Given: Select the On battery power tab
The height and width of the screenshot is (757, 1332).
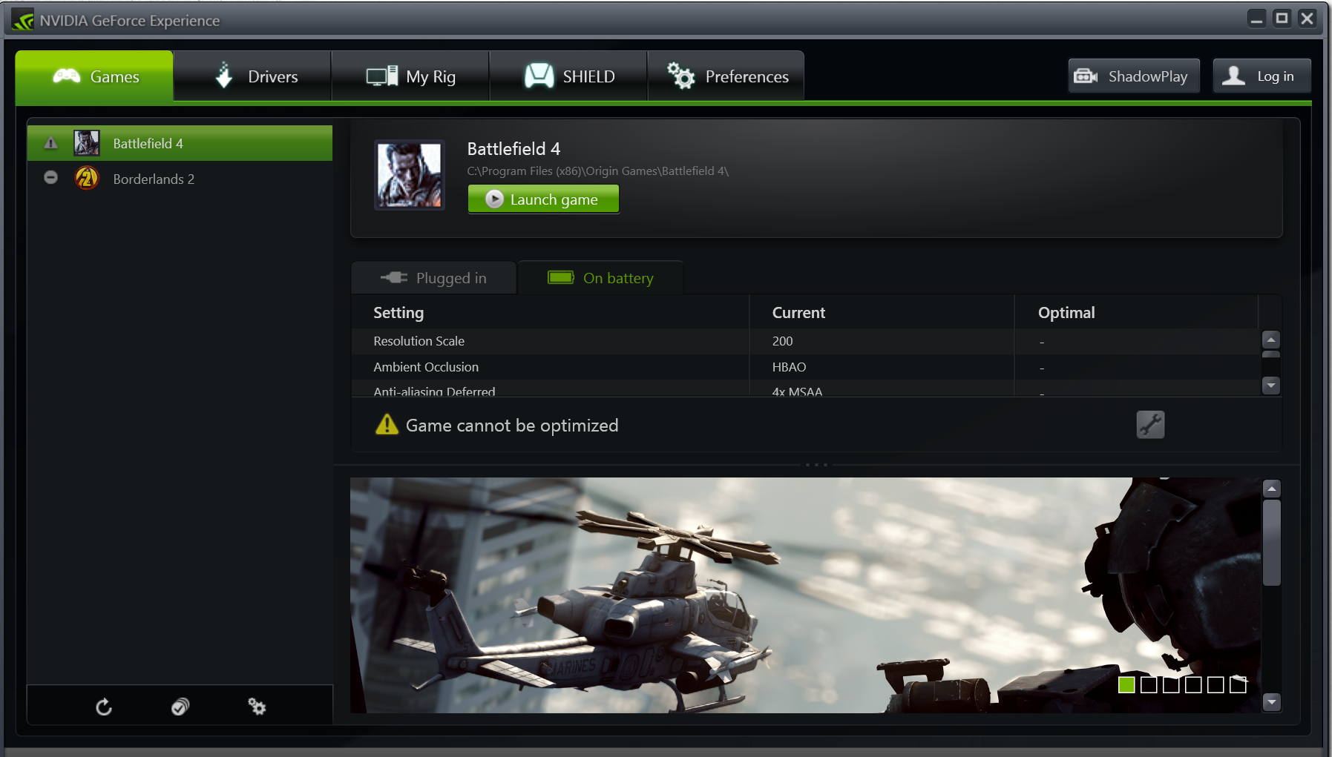Looking at the screenshot, I should (x=600, y=278).
